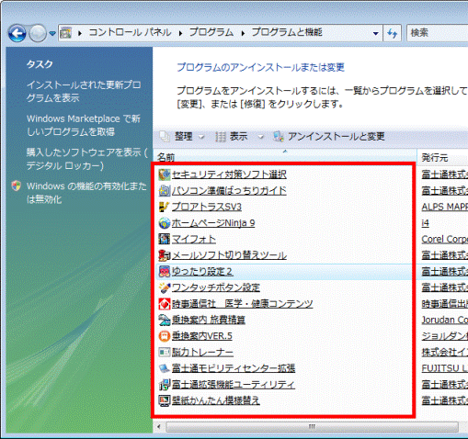Expand the arrow after プログラム breadcrumb
Viewport: 468px width, 439px height.
click(x=243, y=33)
